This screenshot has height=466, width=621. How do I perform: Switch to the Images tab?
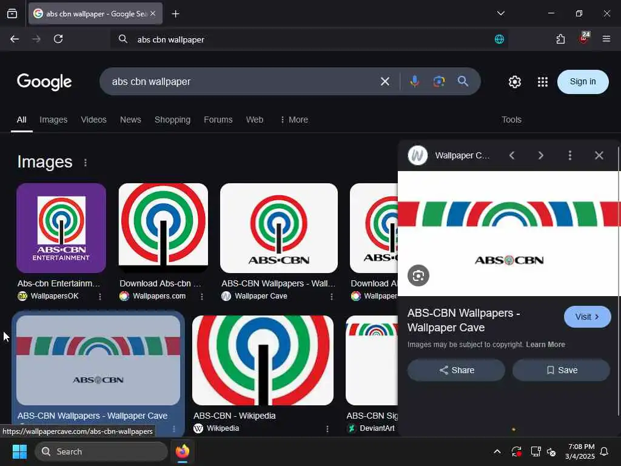tap(53, 120)
